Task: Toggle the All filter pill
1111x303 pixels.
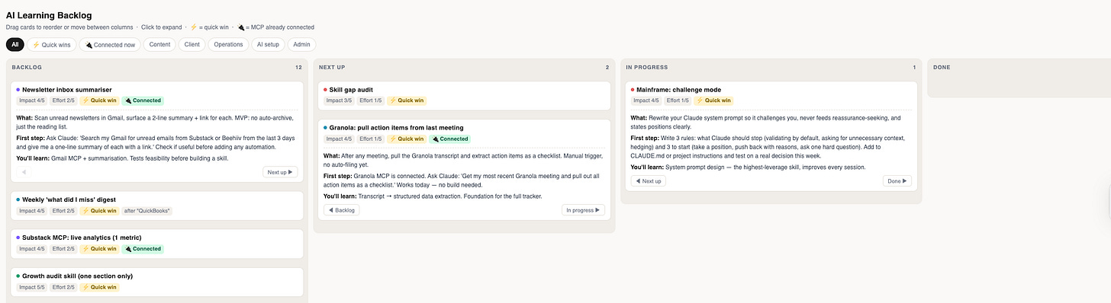Action: coord(15,45)
